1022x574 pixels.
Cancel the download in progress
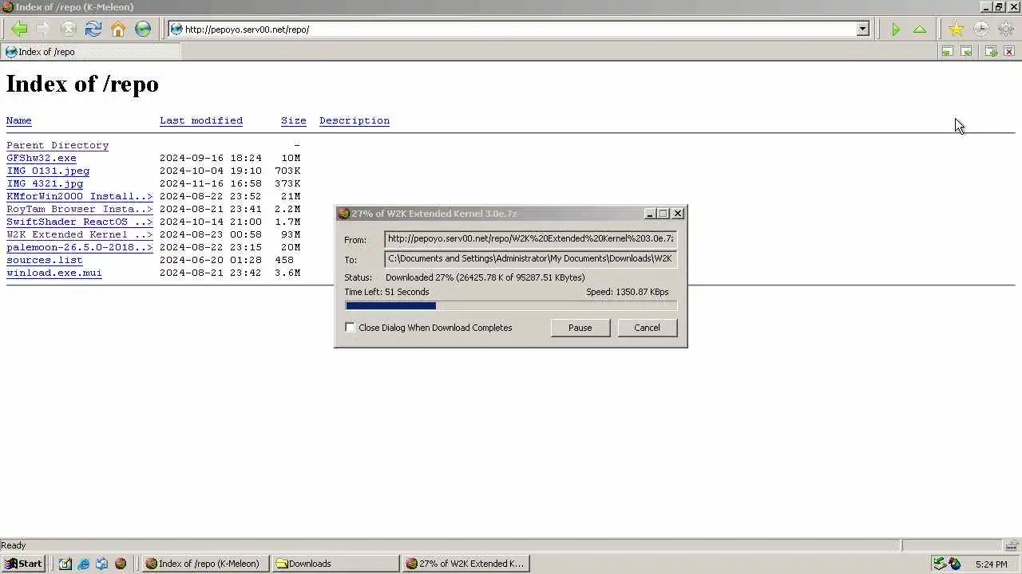point(647,328)
